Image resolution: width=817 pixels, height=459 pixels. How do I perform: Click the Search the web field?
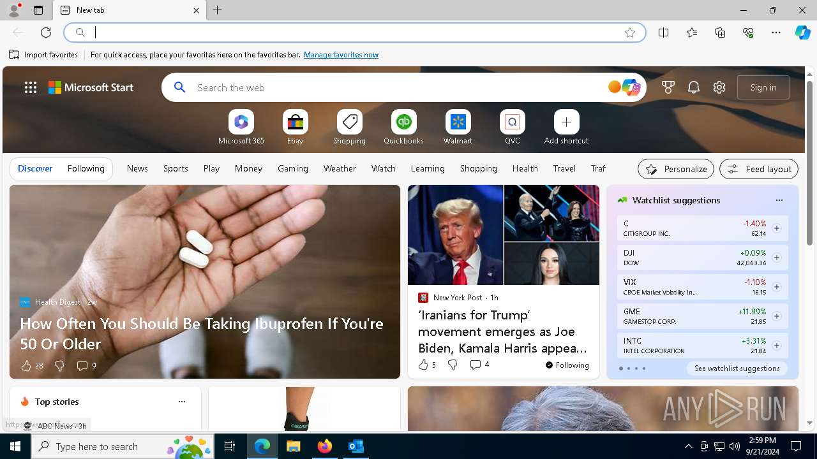[x=399, y=87]
